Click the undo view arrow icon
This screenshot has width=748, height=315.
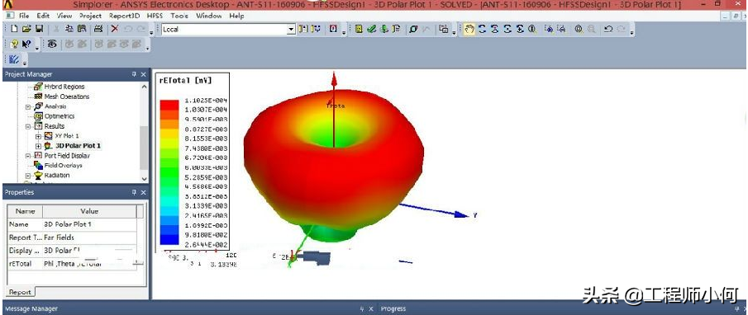(x=608, y=29)
